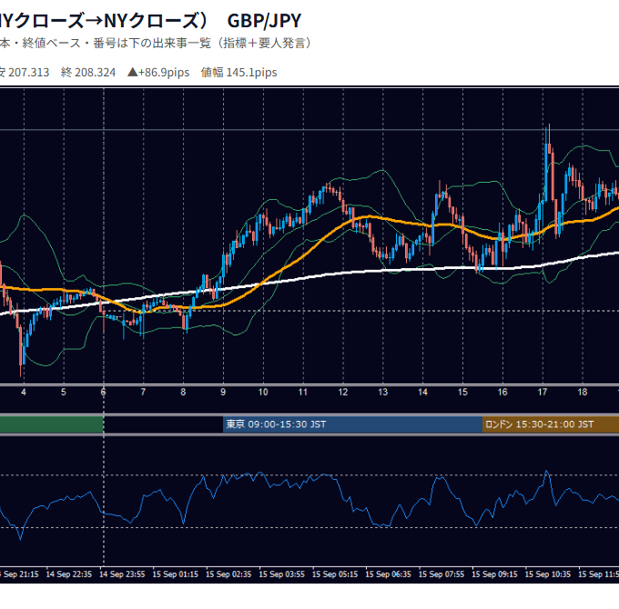Image resolution: width=619 pixels, height=609 pixels.
Task: Click hour label 11 on the axis
Action: tap(303, 392)
